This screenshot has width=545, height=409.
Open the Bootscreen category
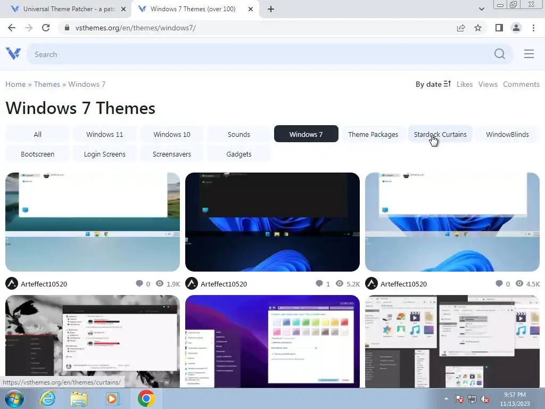38,154
